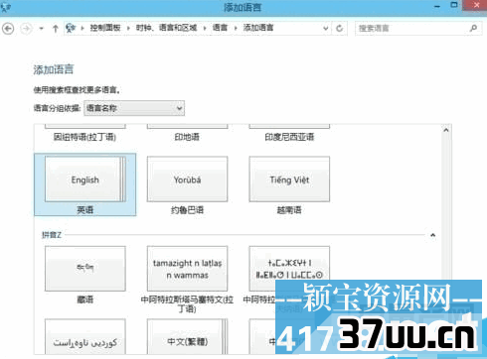
Task: Click the 藏语 label
Action: click(x=85, y=299)
